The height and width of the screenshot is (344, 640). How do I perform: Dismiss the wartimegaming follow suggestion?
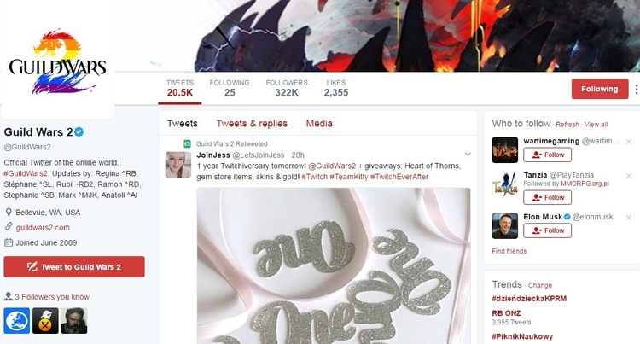629,142
